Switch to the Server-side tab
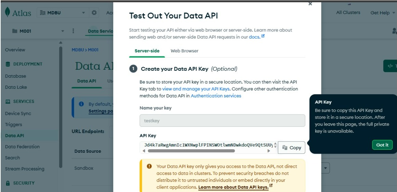397x192 pixels. [x=147, y=51]
